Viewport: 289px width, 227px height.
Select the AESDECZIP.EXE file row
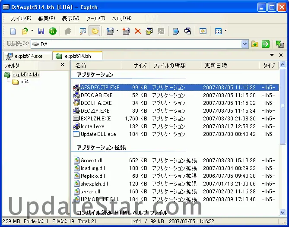coord(176,88)
